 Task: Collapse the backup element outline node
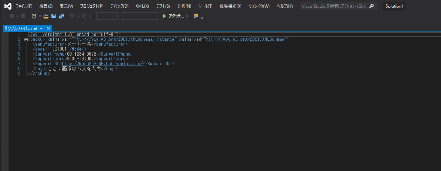coord(25,39)
